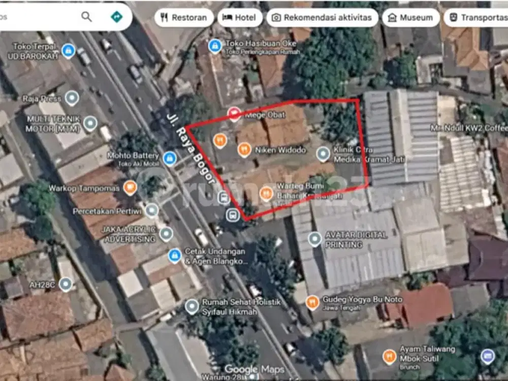Select the AVATAR DIGITAL PRINTING pin
The width and height of the screenshot is (508, 381).
pos(314,239)
